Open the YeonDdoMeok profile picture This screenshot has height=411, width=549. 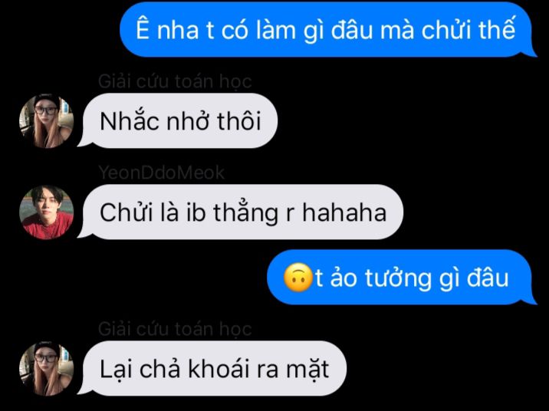click(47, 212)
